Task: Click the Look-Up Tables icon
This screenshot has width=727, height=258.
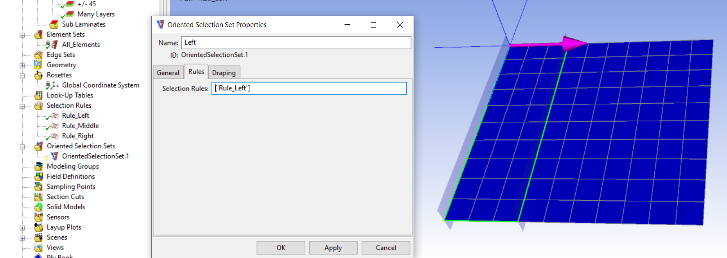Action: click(38, 95)
